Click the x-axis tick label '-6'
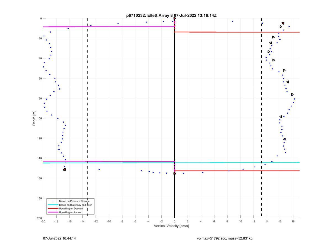The image size is (331, 245). (x=135, y=222)
